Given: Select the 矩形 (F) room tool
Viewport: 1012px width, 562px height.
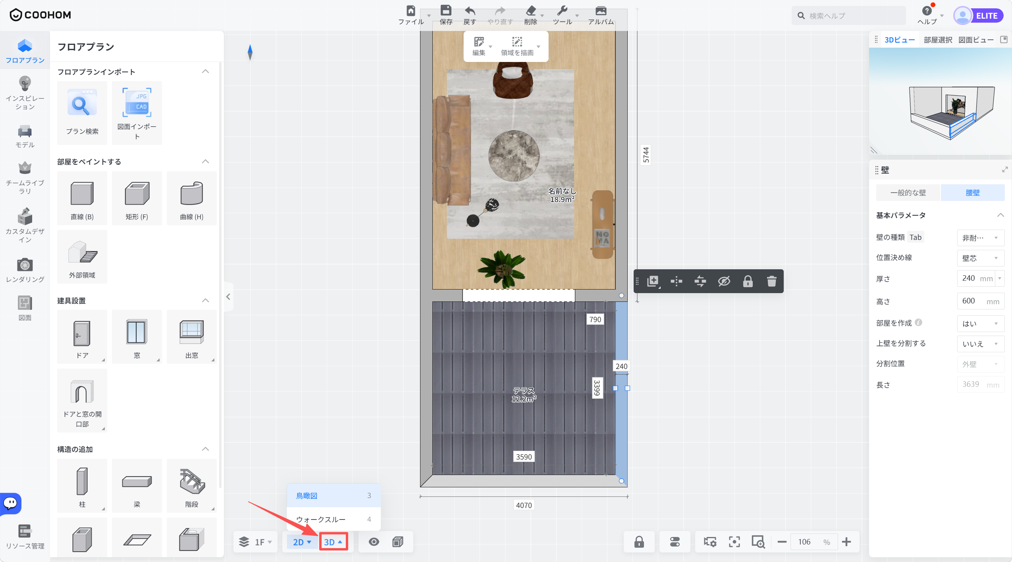Looking at the screenshot, I should 137,198.
